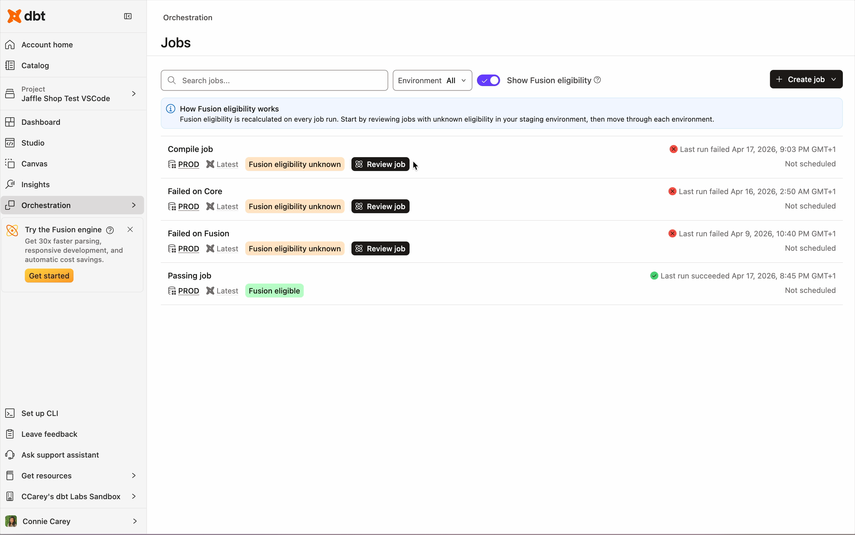This screenshot has height=535, width=855.
Task: Go to Insights
Action: (35, 184)
